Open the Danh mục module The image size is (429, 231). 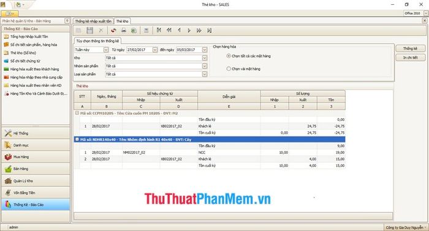click(36, 145)
